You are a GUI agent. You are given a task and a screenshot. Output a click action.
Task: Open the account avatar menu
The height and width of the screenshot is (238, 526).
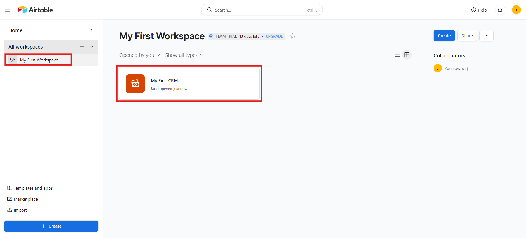pos(516,10)
